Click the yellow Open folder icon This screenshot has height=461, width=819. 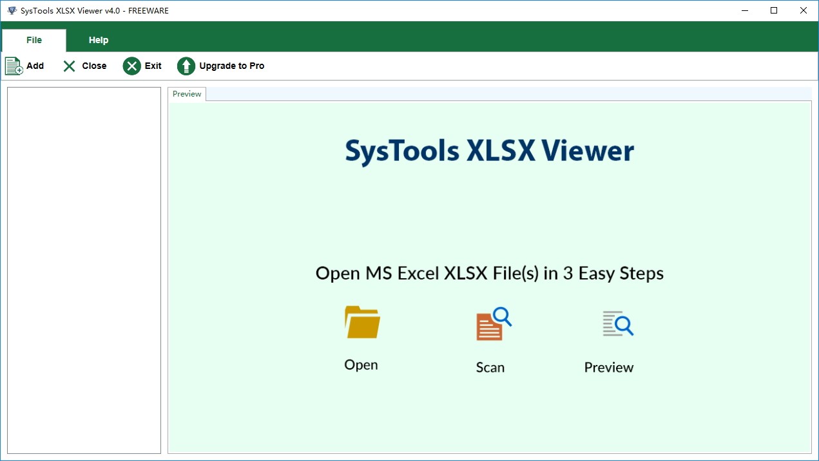point(362,322)
